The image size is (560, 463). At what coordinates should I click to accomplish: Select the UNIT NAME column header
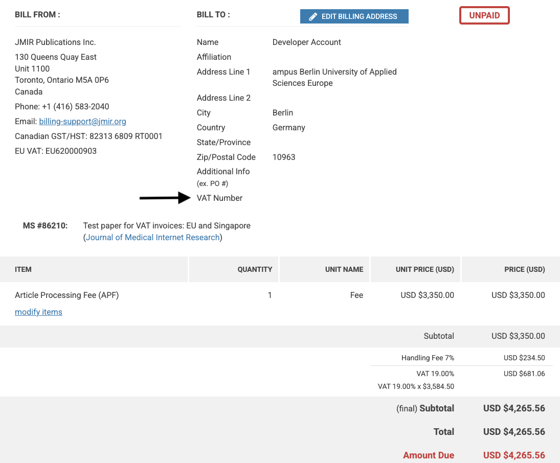[x=344, y=269]
